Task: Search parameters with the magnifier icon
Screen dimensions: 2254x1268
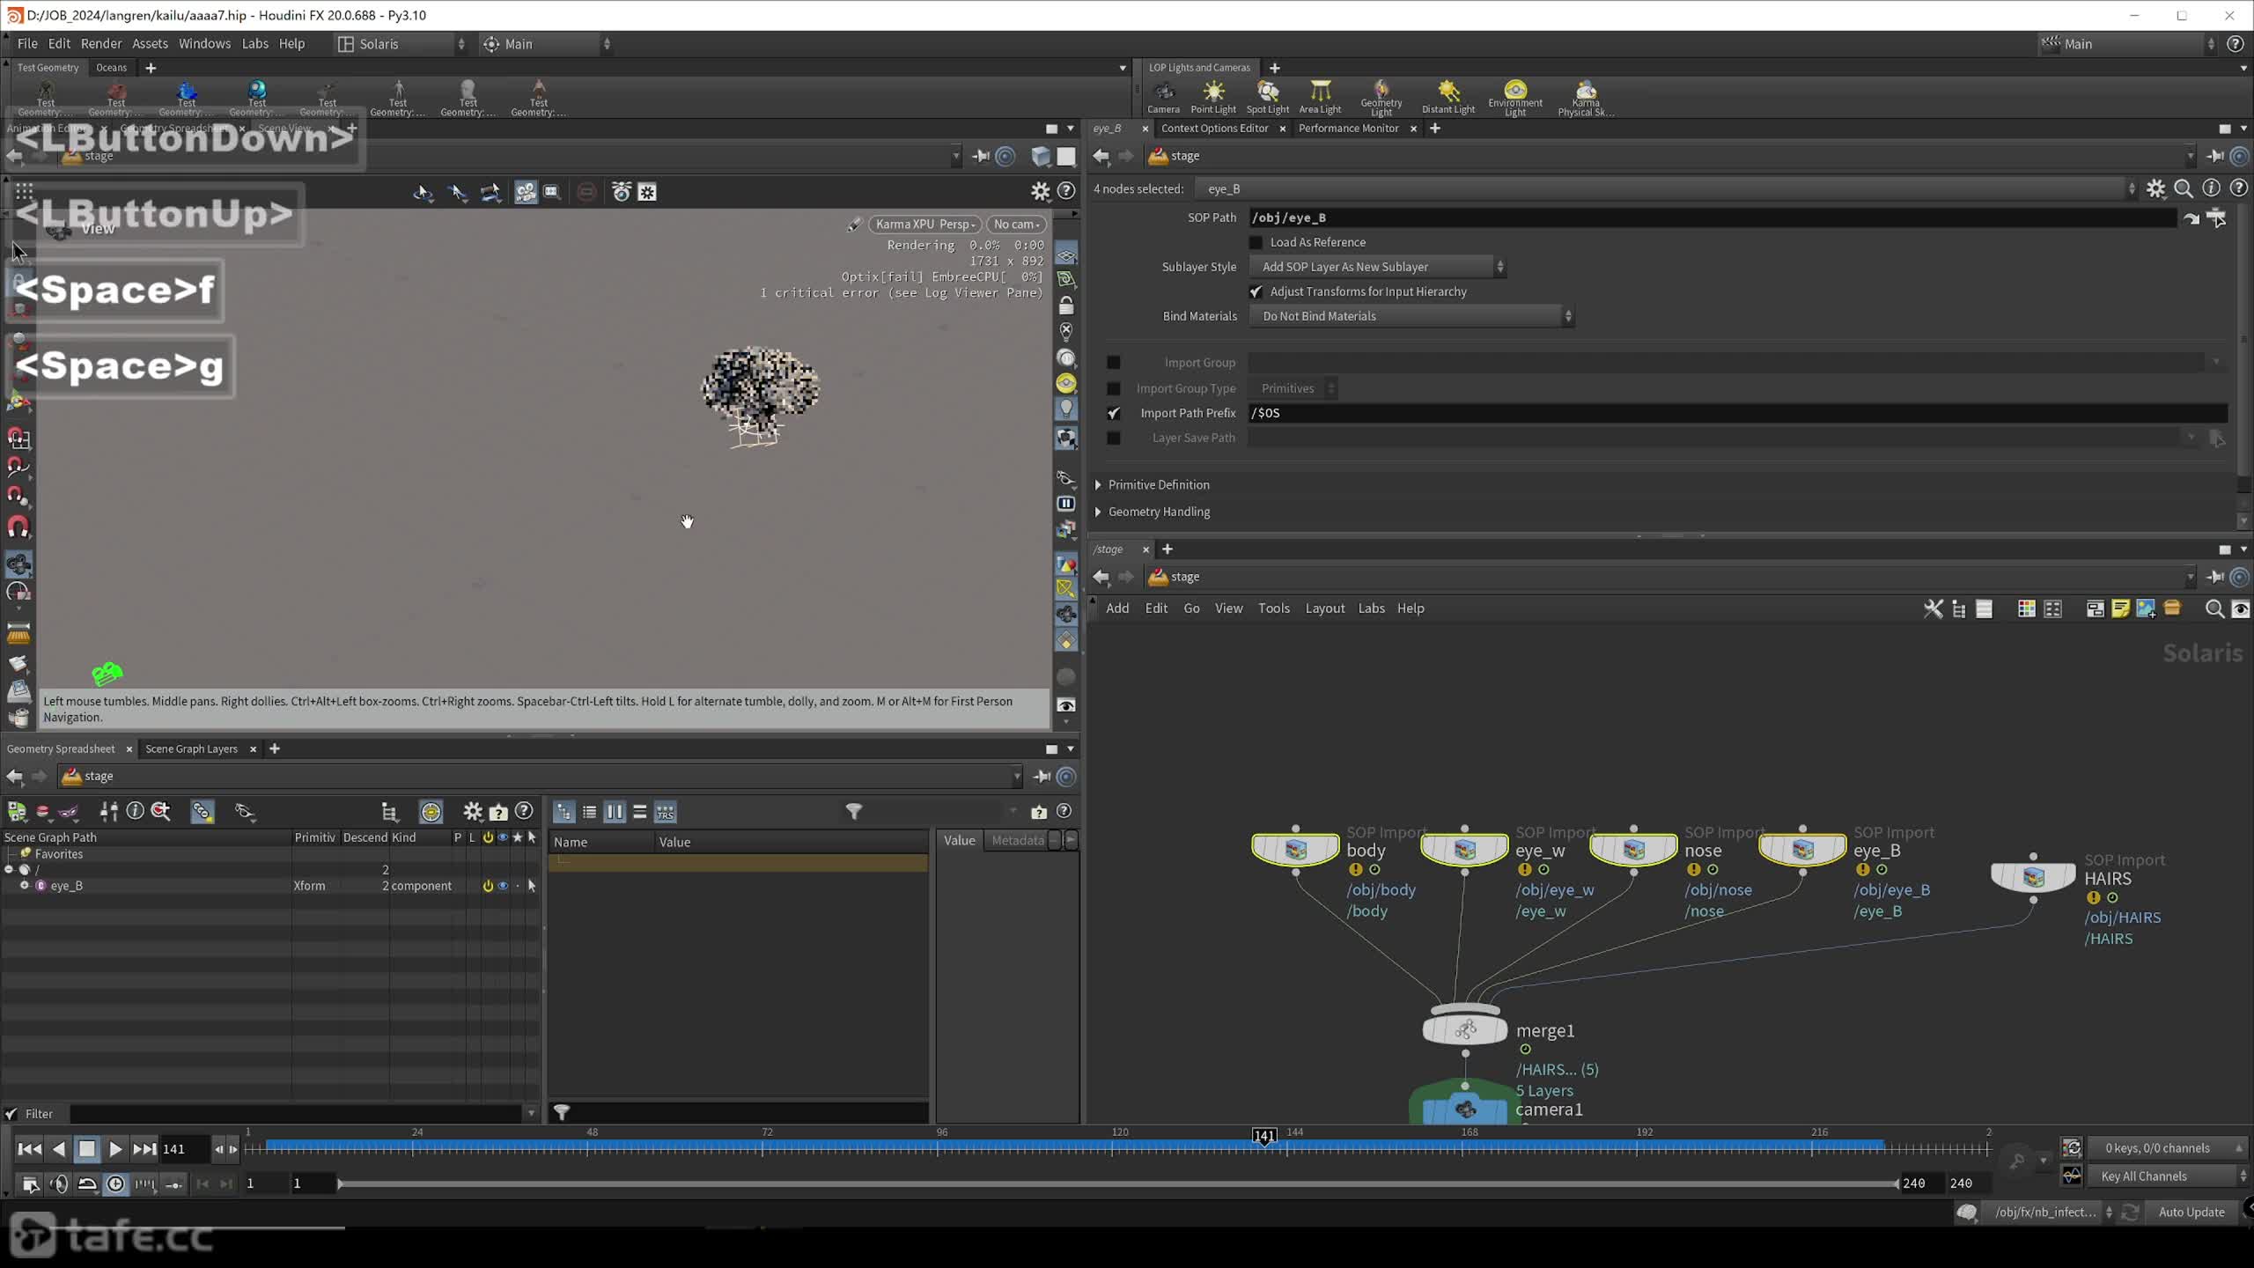Action: click(2184, 188)
